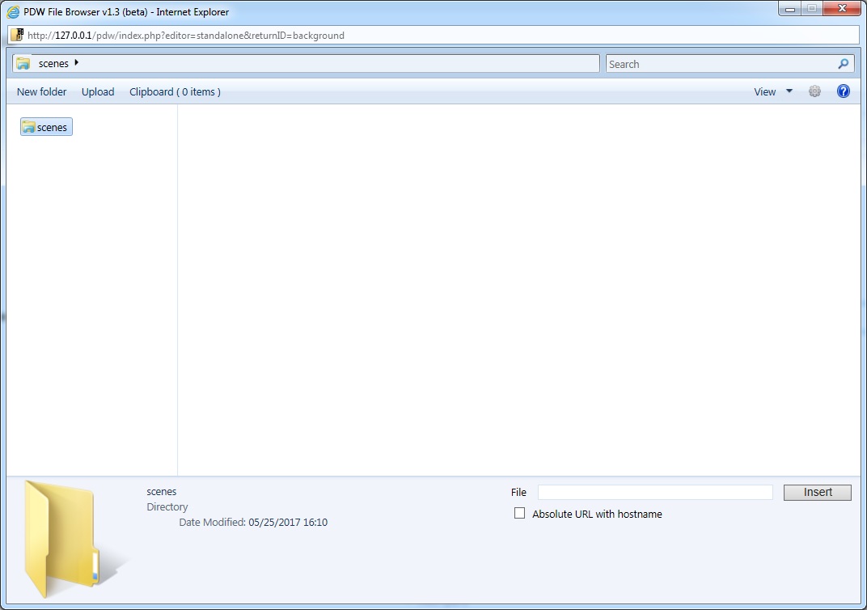Click the scenes name in the details pane
The image size is (867, 610).
pyautogui.click(x=162, y=492)
